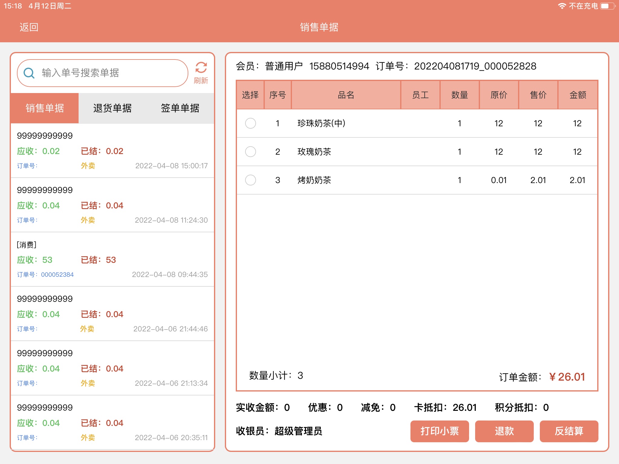Click the 原价 column header

(x=499, y=95)
